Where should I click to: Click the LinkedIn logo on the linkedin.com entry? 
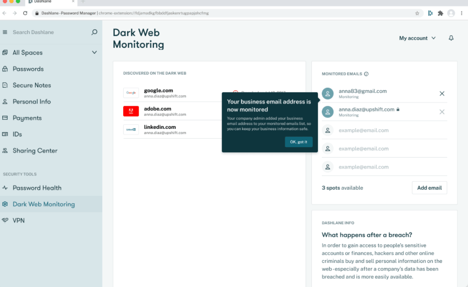[131, 129]
